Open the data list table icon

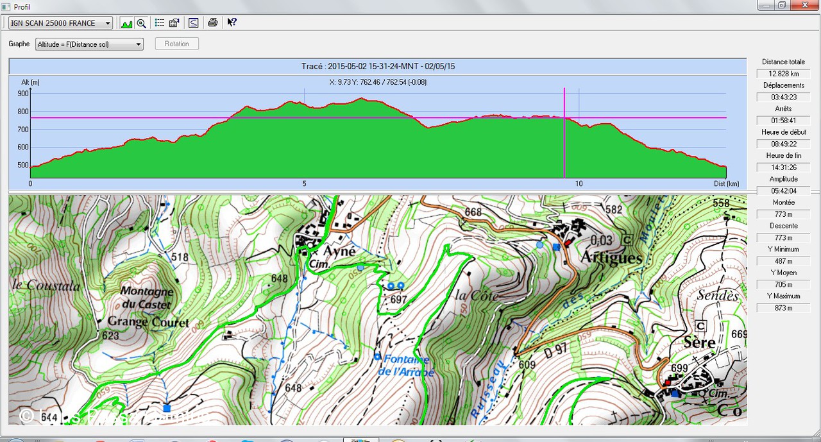point(160,23)
